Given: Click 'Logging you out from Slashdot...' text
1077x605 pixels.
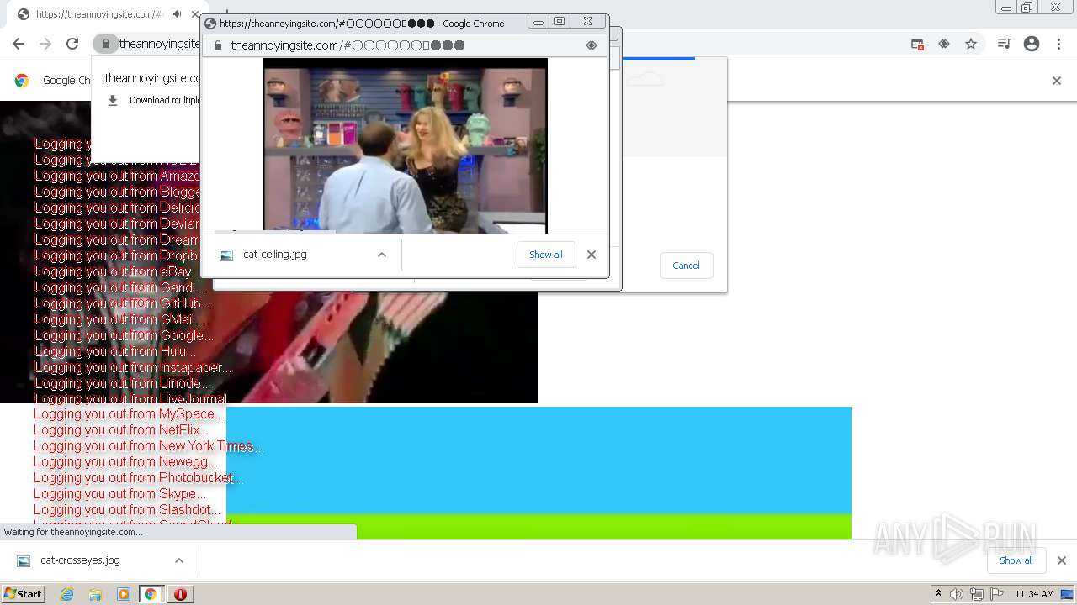Looking at the screenshot, I should click(x=128, y=510).
